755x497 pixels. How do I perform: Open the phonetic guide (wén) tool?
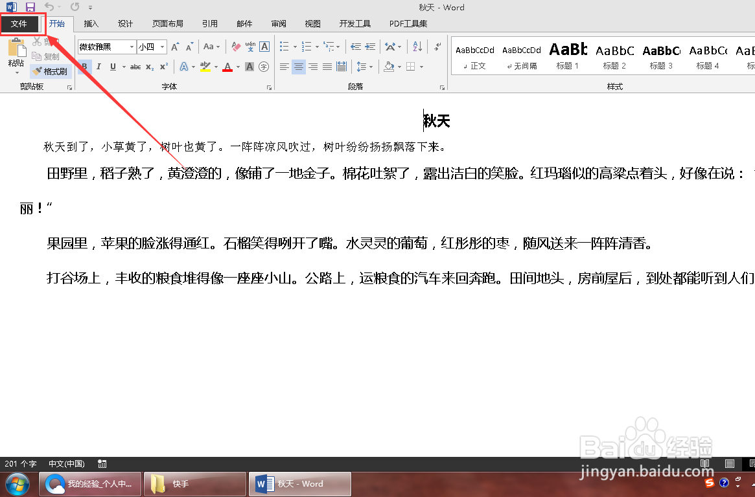click(250, 47)
